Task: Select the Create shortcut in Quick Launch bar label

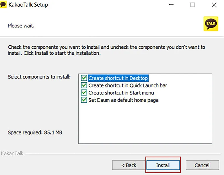Action: (128, 85)
